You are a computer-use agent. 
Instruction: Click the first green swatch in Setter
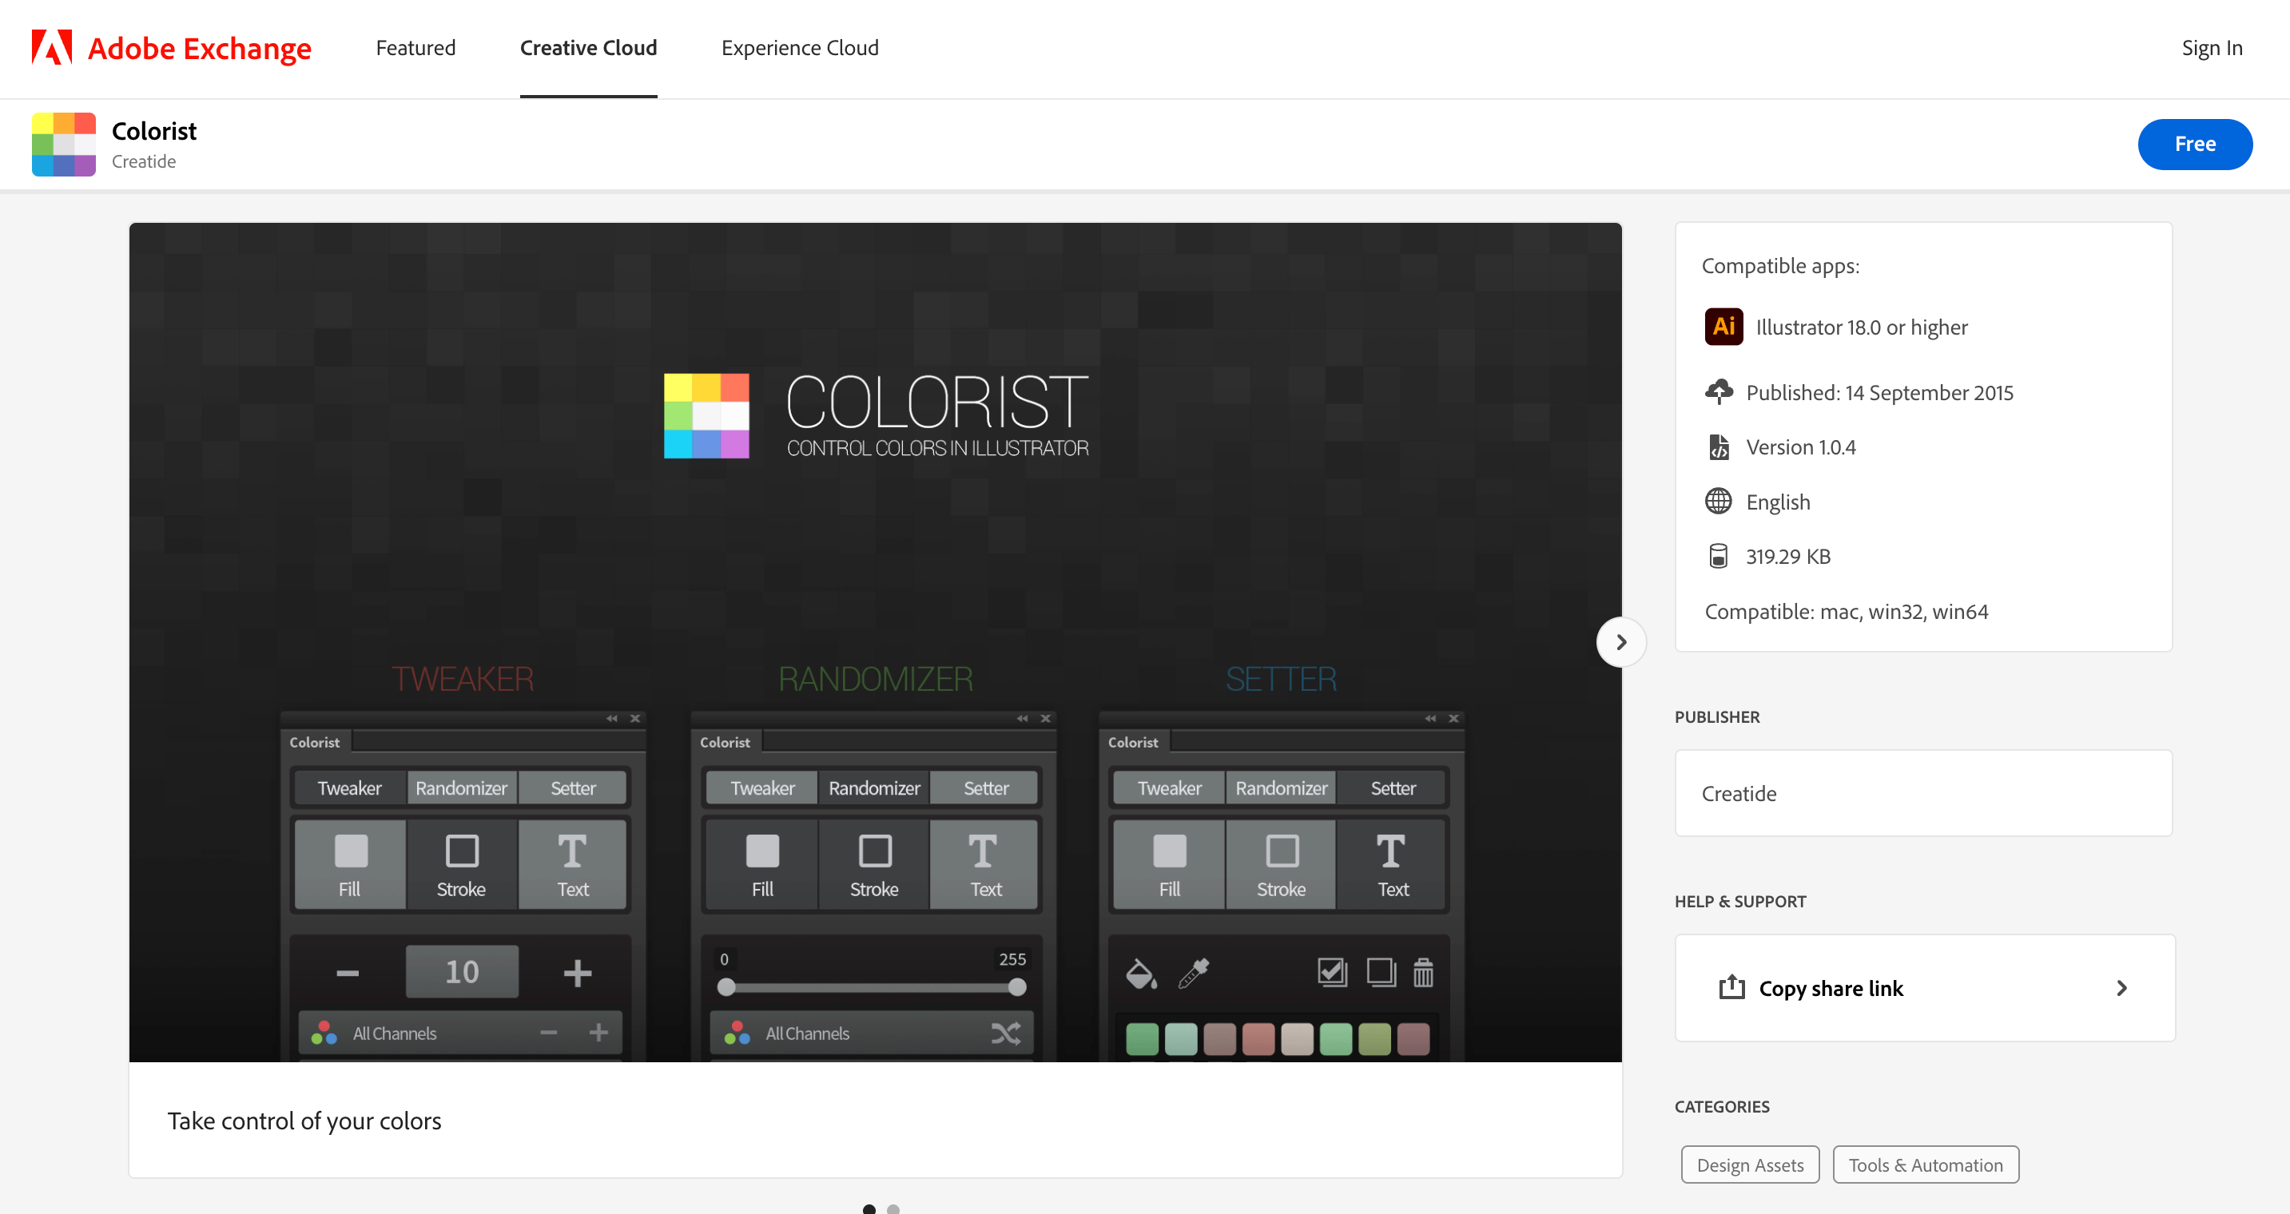coord(1142,1038)
